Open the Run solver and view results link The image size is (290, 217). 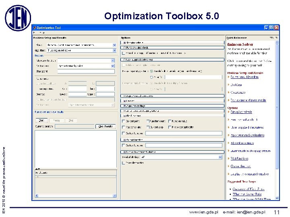[248, 100]
